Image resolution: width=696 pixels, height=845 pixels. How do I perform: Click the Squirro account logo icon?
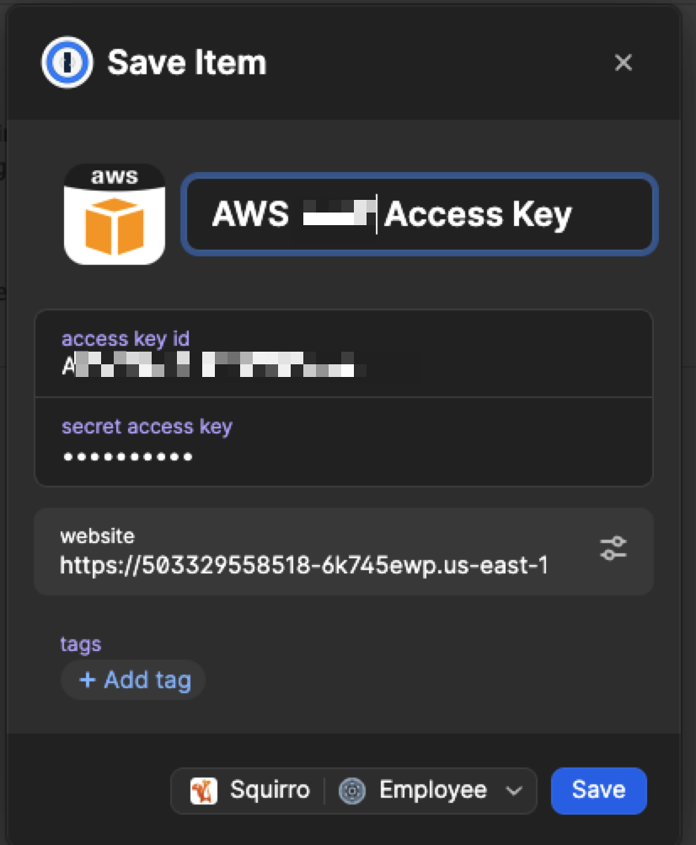(204, 790)
